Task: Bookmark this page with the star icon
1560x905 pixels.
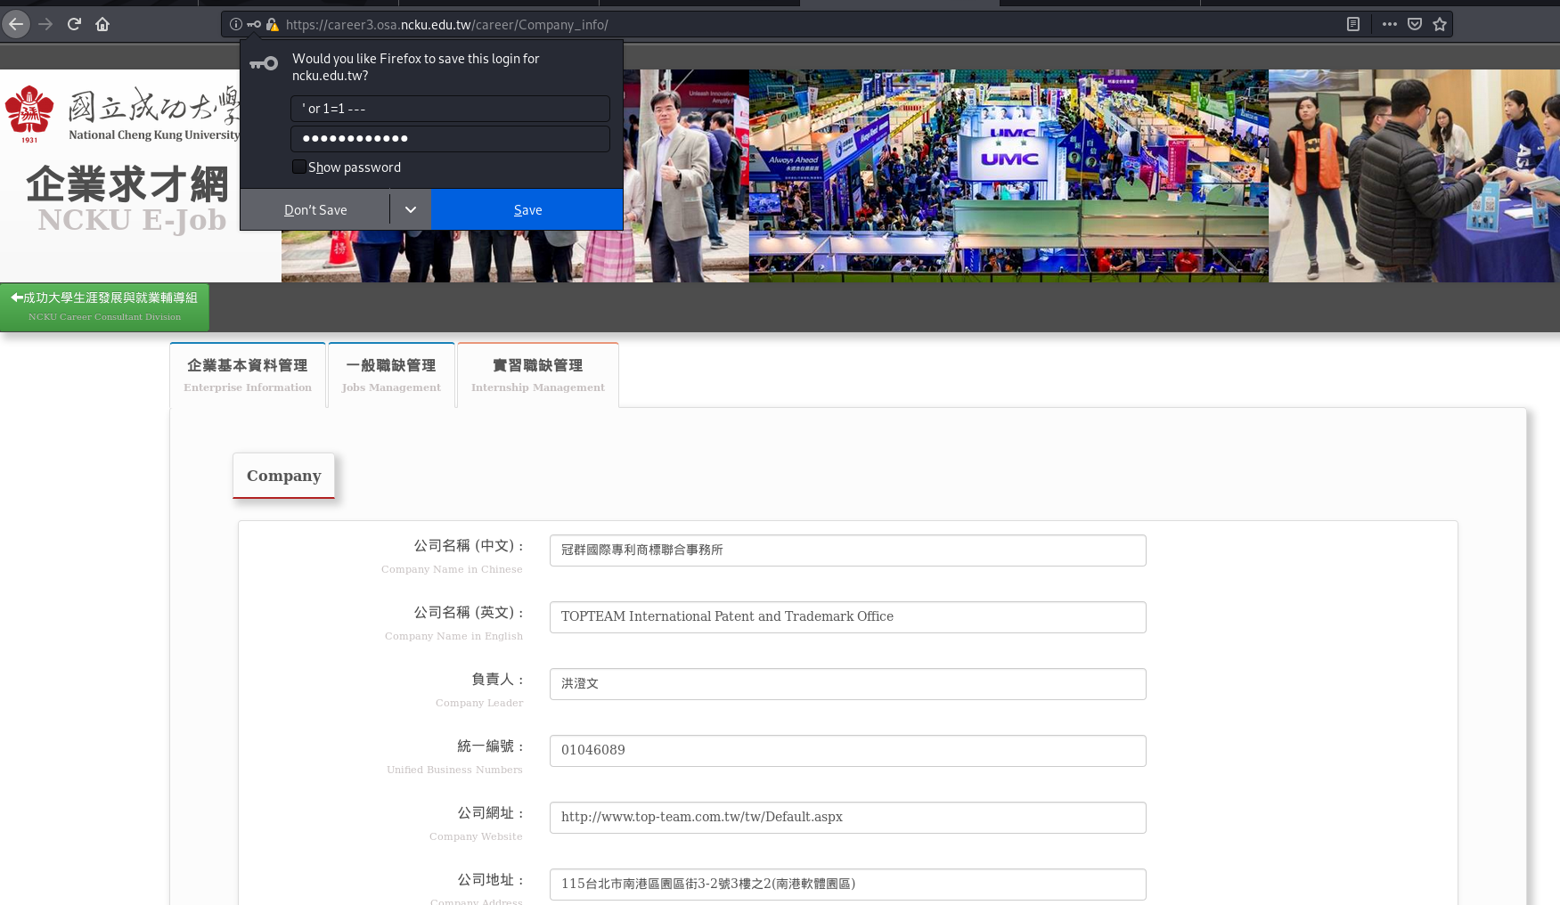Action: (x=1440, y=24)
